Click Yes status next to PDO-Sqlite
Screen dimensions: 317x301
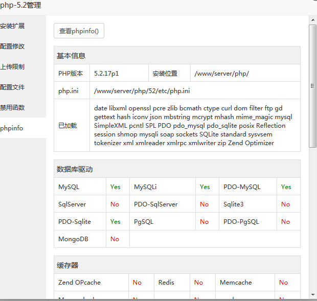115,222
